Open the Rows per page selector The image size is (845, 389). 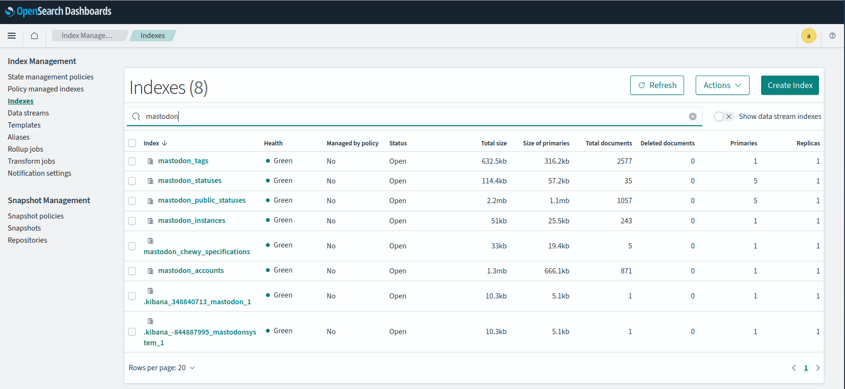pyautogui.click(x=162, y=368)
